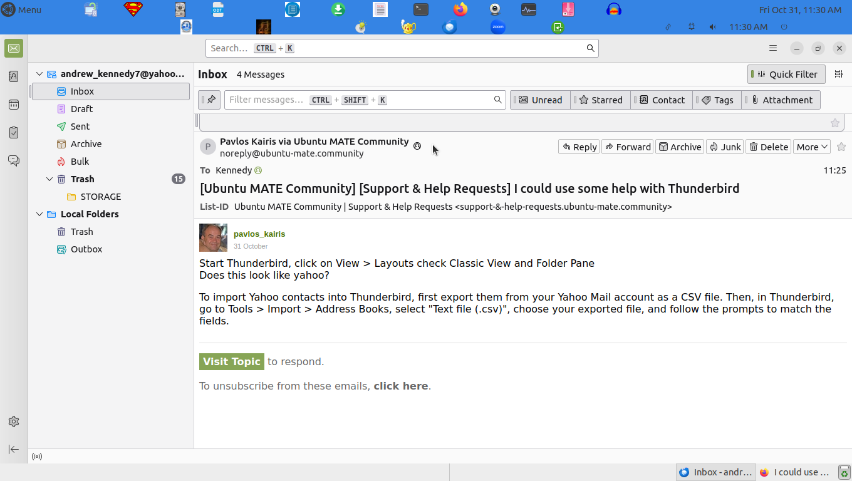
Task: Open the Address Book sidebar icon
Action: 14,76
